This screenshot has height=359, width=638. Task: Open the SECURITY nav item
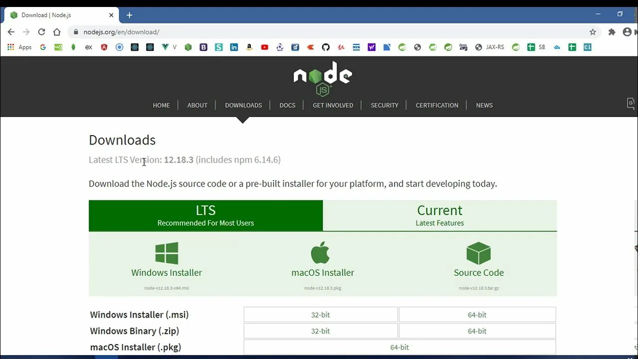384,105
